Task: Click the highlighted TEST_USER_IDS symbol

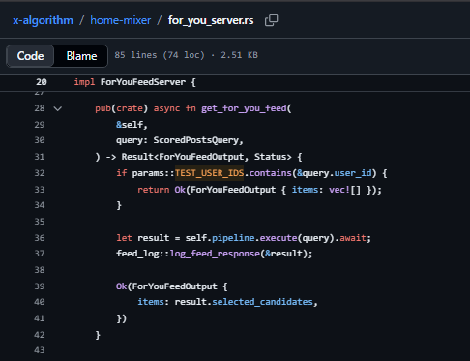Action: tap(209, 173)
